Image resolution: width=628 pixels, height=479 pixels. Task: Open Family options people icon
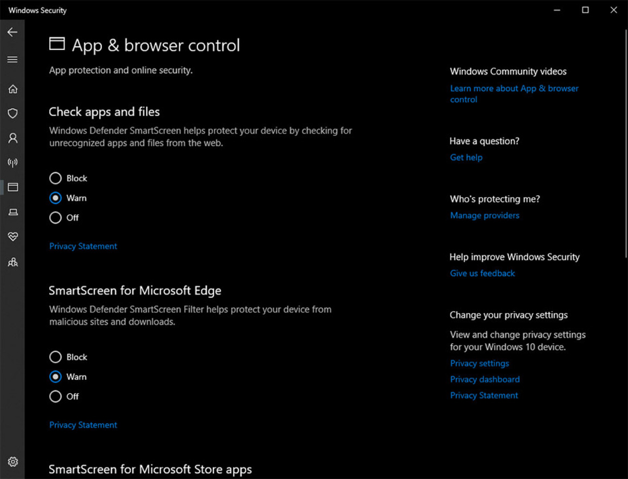click(13, 262)
